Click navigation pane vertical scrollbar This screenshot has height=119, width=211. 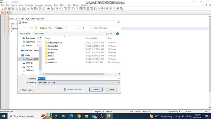40,59
